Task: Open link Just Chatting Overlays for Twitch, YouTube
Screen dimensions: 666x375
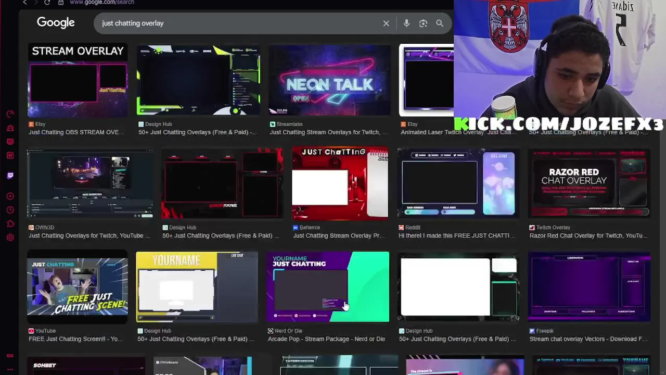Action: pyautogui.click(x=89, y=235)
